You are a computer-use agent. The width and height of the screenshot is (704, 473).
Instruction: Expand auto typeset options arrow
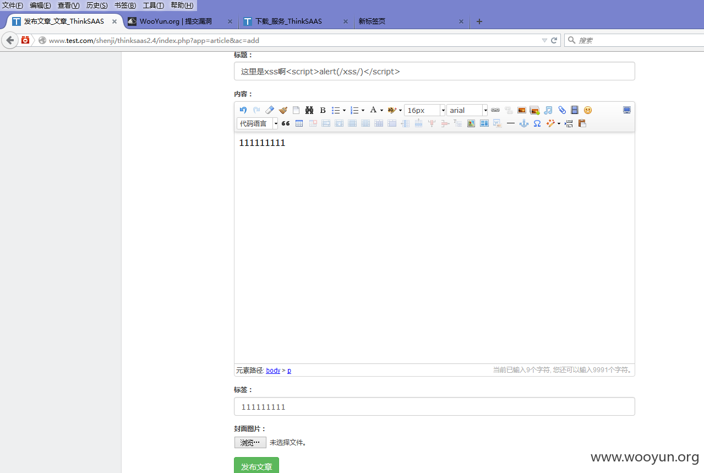click(559, 123)
